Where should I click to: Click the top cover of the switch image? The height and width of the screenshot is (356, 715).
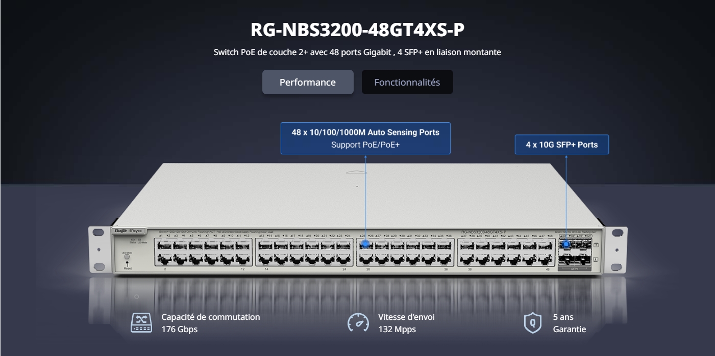pos(357,194)
